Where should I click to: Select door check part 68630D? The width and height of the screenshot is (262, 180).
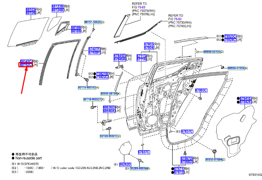click(109, 107)
